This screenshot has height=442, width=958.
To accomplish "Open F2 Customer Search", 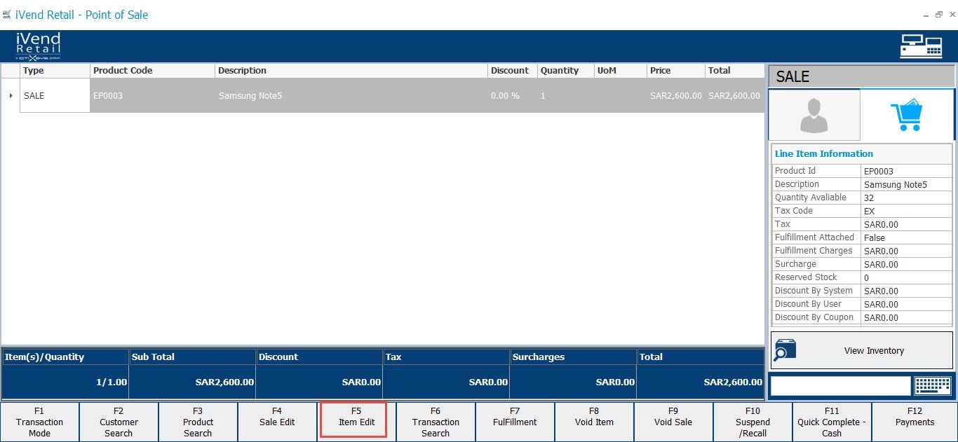I will [119, 422].
